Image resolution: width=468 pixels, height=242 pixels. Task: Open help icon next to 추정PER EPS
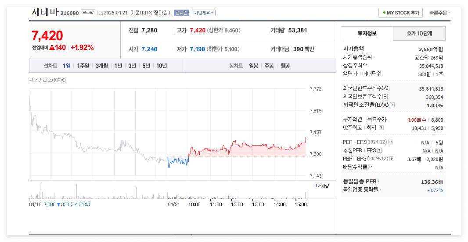(x=380, y=150)
